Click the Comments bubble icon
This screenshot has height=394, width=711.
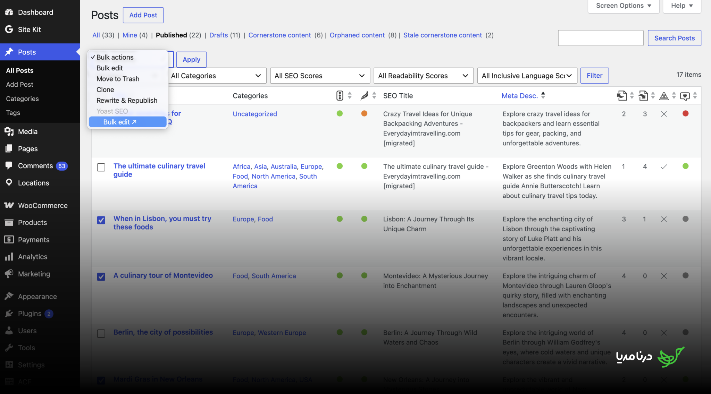[x=9, y=165]
